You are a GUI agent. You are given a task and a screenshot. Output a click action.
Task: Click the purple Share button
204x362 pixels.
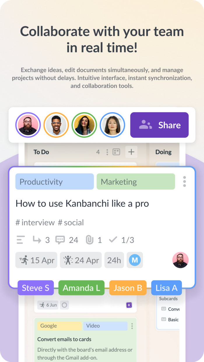[159, 125]
